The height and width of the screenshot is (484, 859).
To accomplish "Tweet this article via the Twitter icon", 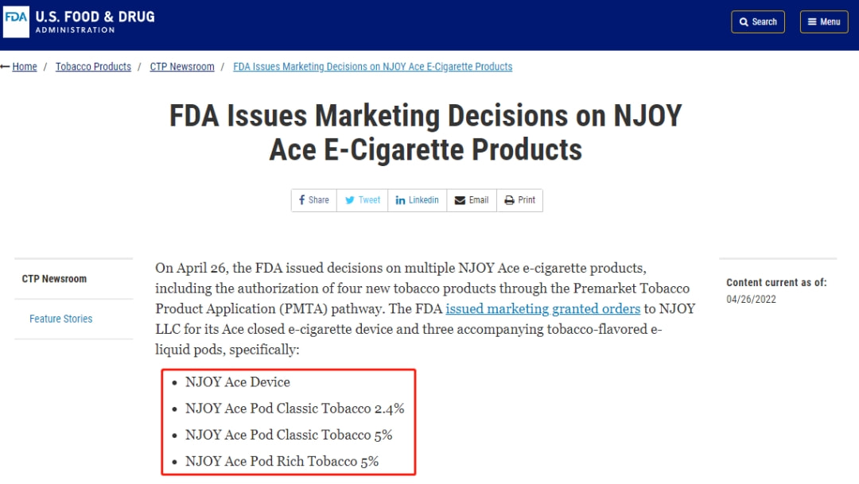I will 363,200.
